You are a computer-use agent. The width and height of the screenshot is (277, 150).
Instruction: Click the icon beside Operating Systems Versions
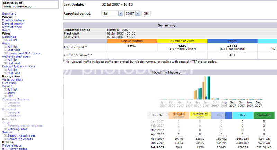coord(5,103)
